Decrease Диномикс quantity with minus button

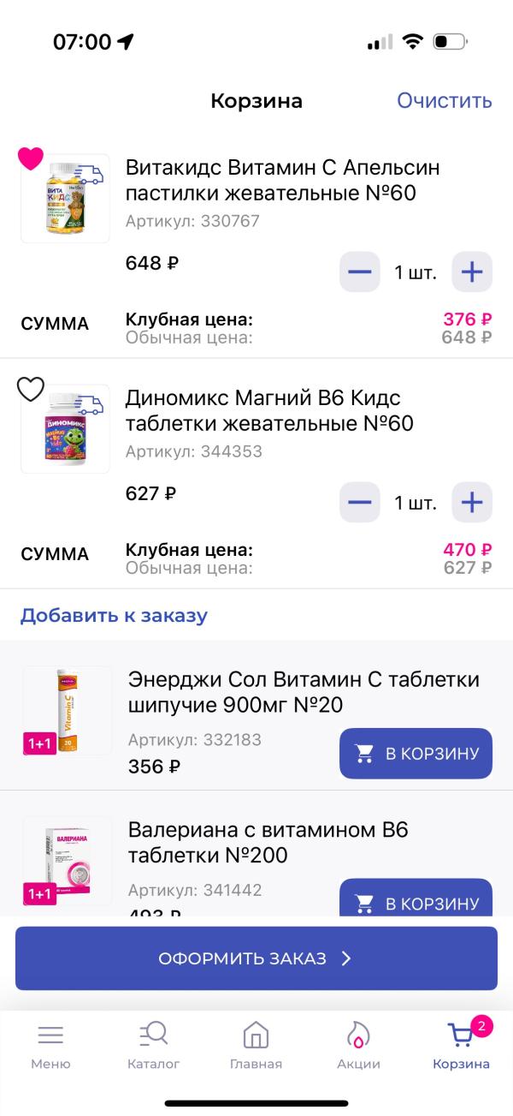359,502
